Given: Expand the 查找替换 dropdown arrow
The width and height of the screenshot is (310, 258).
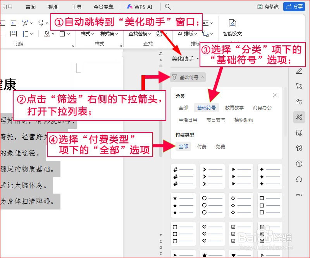Looking at the screenshot, I should click(149, 34).
